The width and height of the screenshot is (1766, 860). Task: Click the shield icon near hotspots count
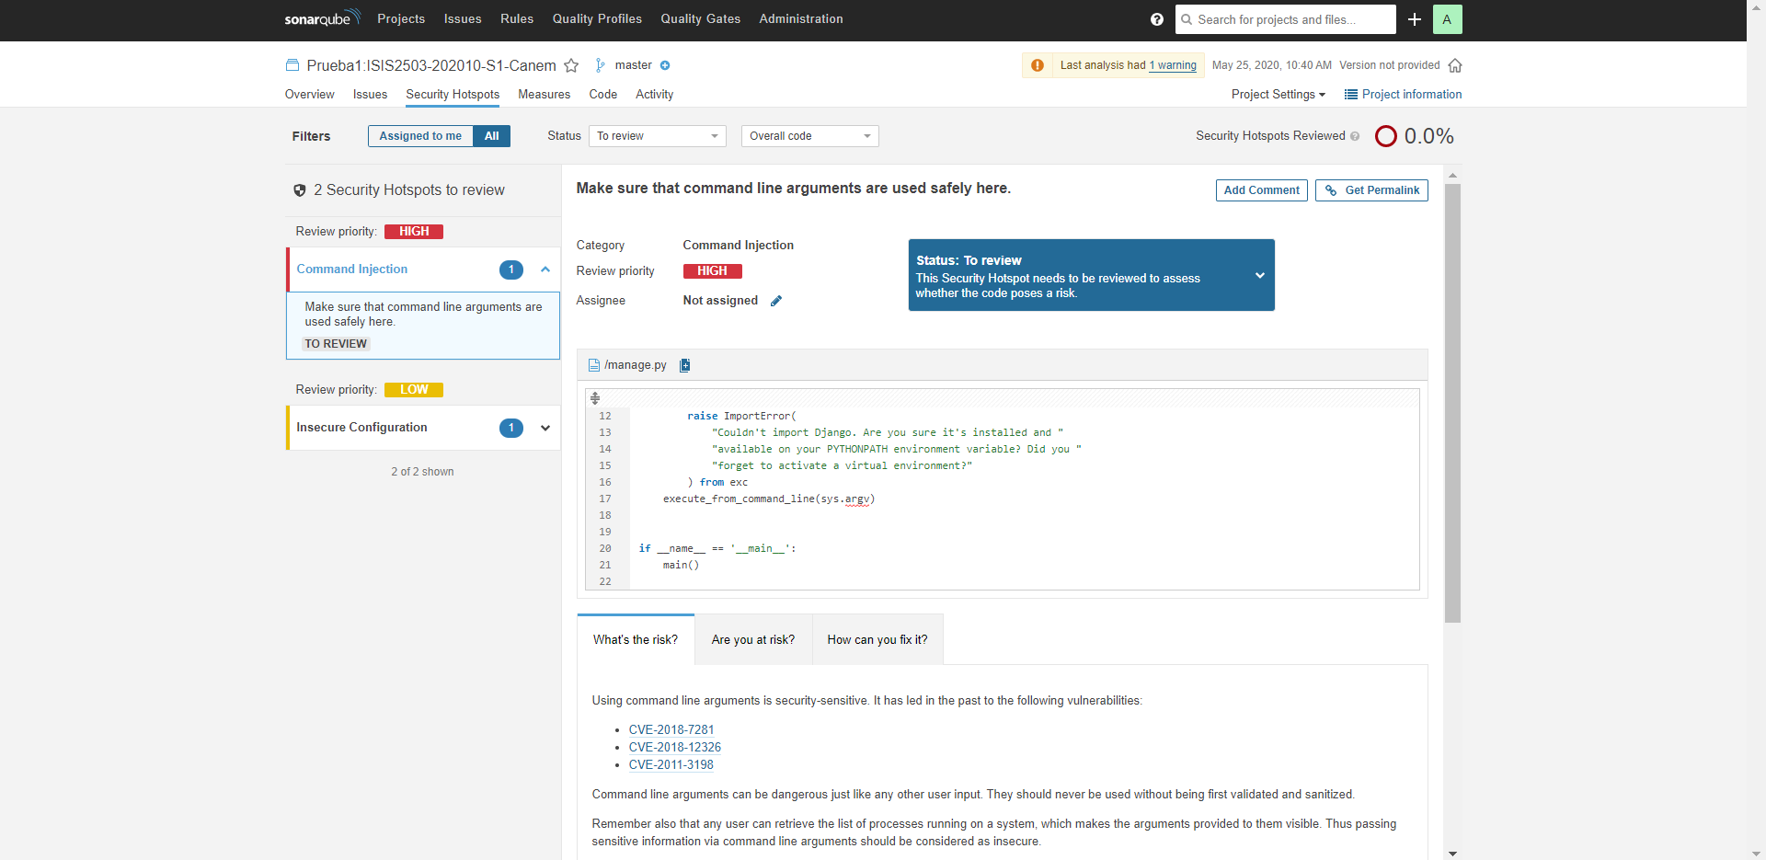[x=300, y=190]
